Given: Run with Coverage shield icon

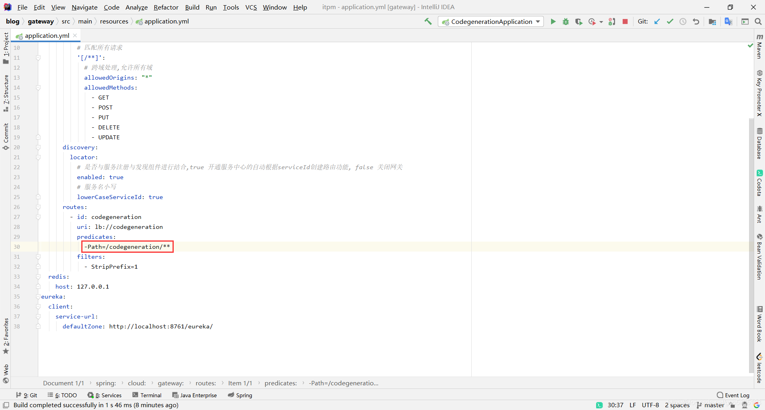Looking at the screenshot, I should coord(579,21).
